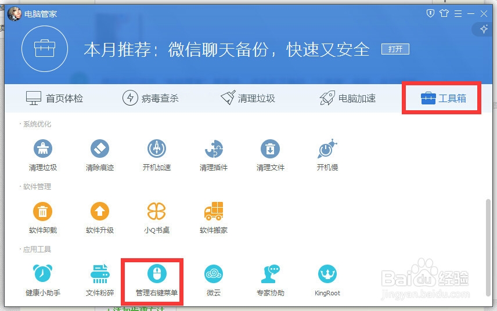497x311 pixels.
Task: Switch to the 清理垃圾 tab in navigation bar
Action: [248, 98]
